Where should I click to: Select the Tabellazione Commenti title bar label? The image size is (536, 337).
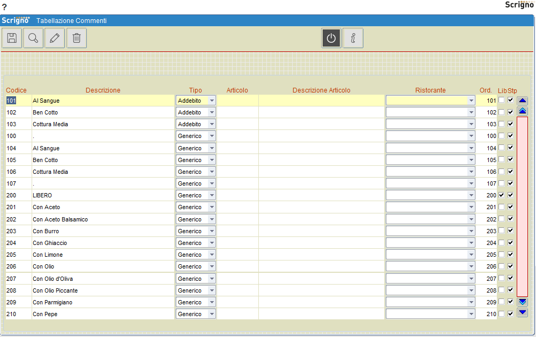(x=71, y=20)
